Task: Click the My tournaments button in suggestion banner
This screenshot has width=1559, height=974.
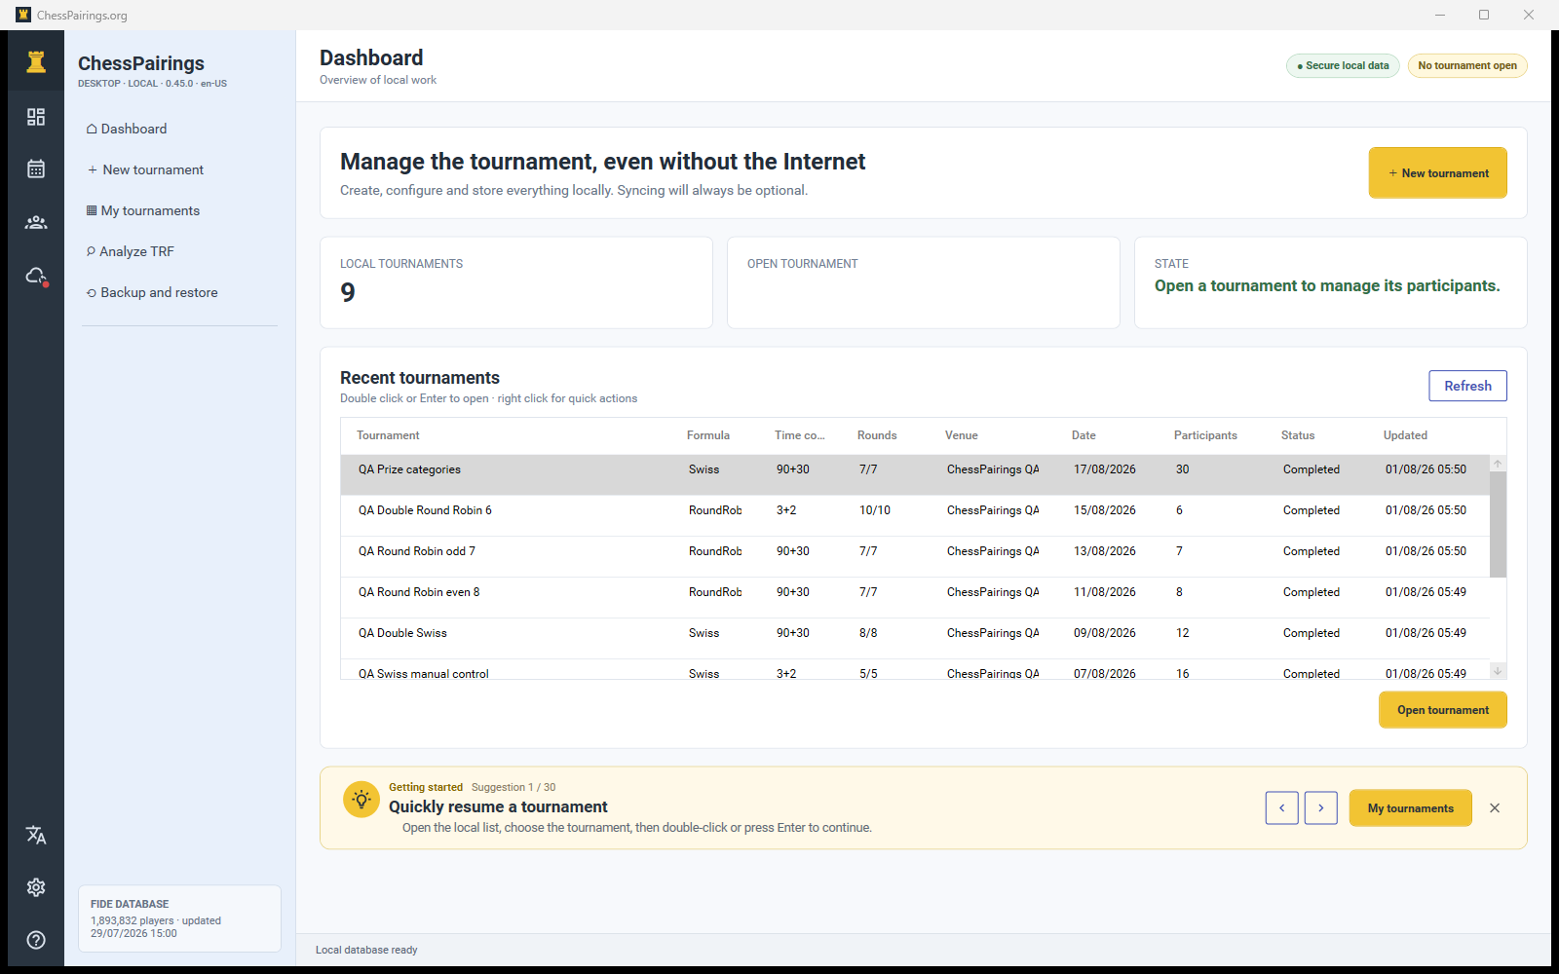Action: tap(1411, 808)
